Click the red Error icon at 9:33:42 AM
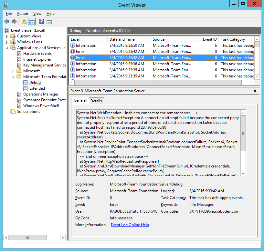 pos(73,51)
